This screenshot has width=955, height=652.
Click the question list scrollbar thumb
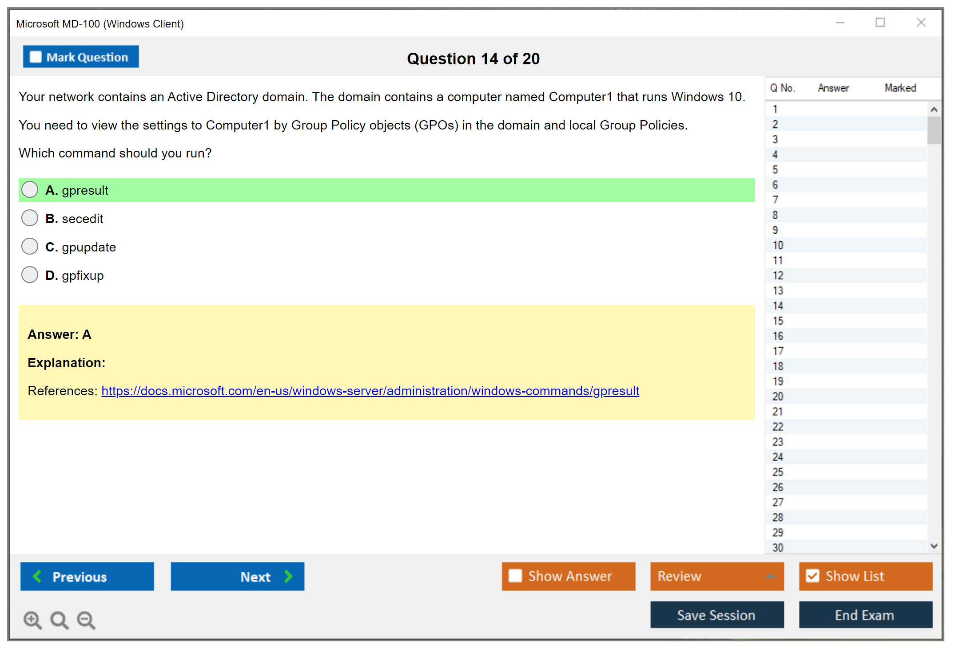tap(934, 130)
